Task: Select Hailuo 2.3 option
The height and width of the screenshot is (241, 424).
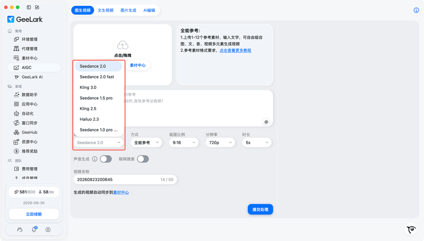Action: [x=99, y=119]
